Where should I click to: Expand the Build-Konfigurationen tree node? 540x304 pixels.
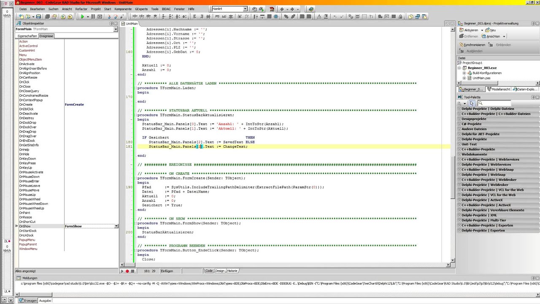[x=464, y=73]
